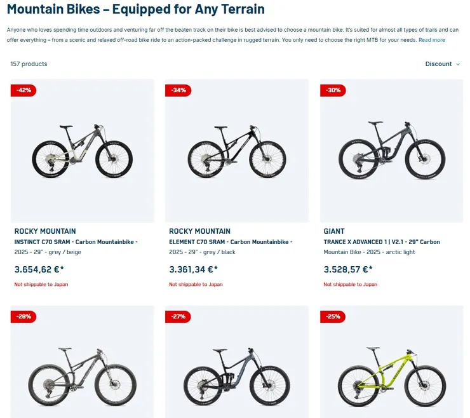
Task: Open the Discount sort dropdown
Action: pyautogui.click(x=438, y=64)
